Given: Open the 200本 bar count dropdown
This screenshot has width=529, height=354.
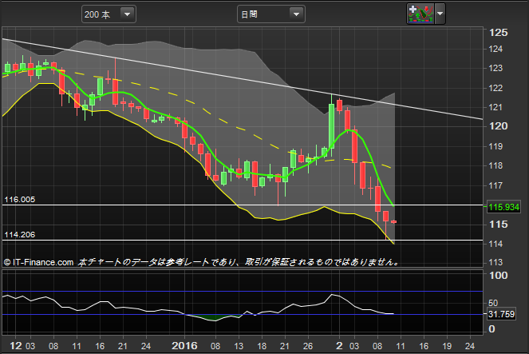Looking at the screenshot, I should click(x=109, y=14).
